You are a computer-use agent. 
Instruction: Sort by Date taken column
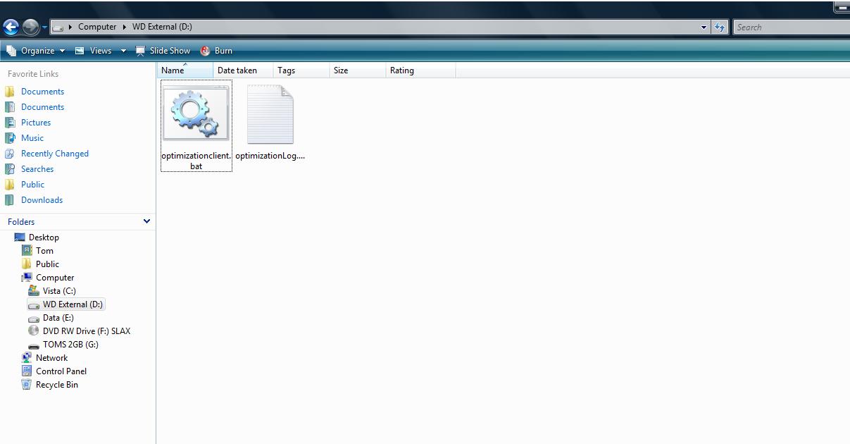pyautogui.click(x=243, y=70)
